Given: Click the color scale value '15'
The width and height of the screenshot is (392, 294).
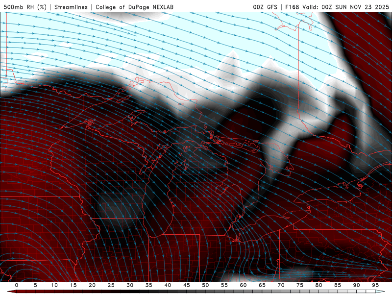Looking at the screenshot, I should click(x=73, y=285).
